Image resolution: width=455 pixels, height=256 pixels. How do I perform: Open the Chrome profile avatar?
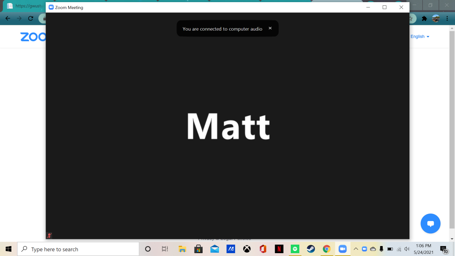[436, 18]
